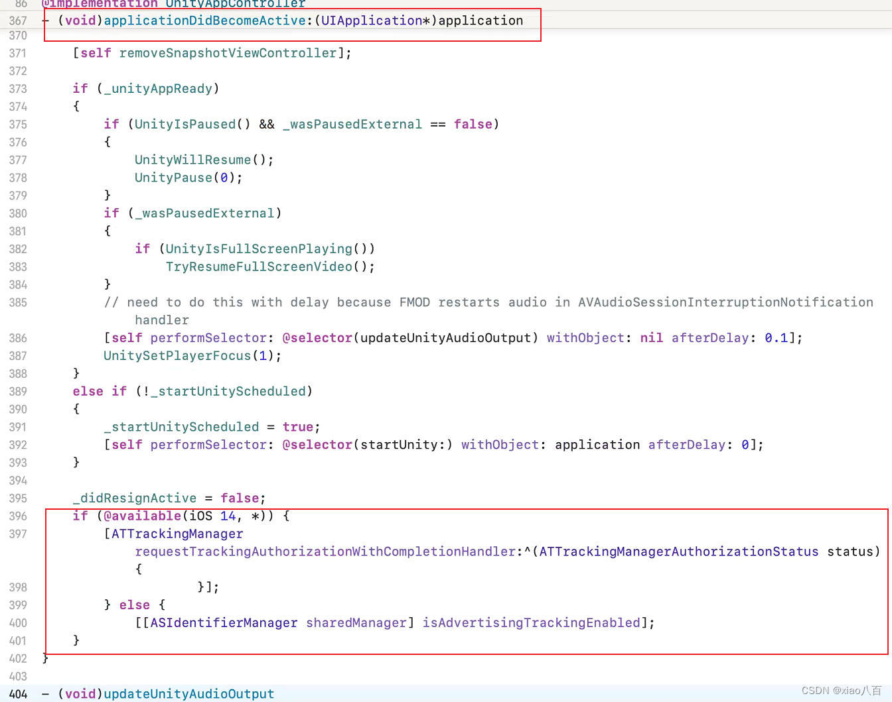Click the sharedManager call on line 400

tap(356, 623)
